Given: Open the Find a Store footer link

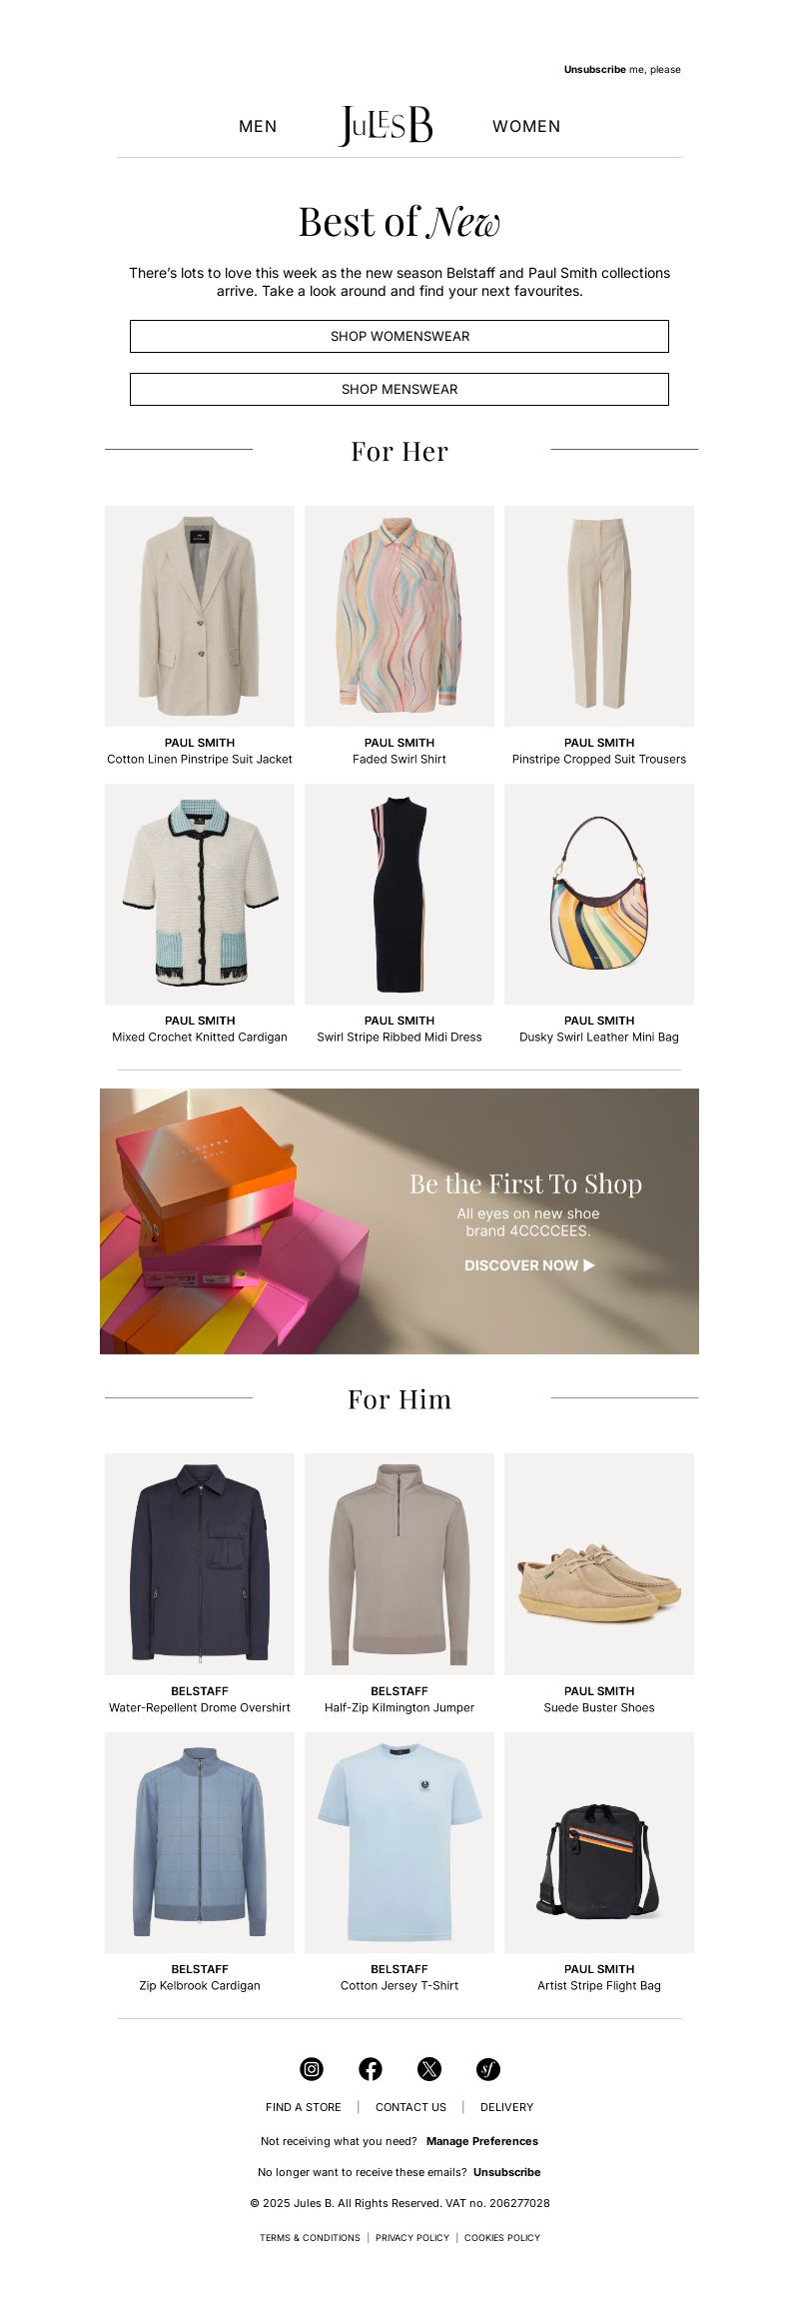Looking at the screenshot, I should pyautogui.click(x=304, y=2107).
